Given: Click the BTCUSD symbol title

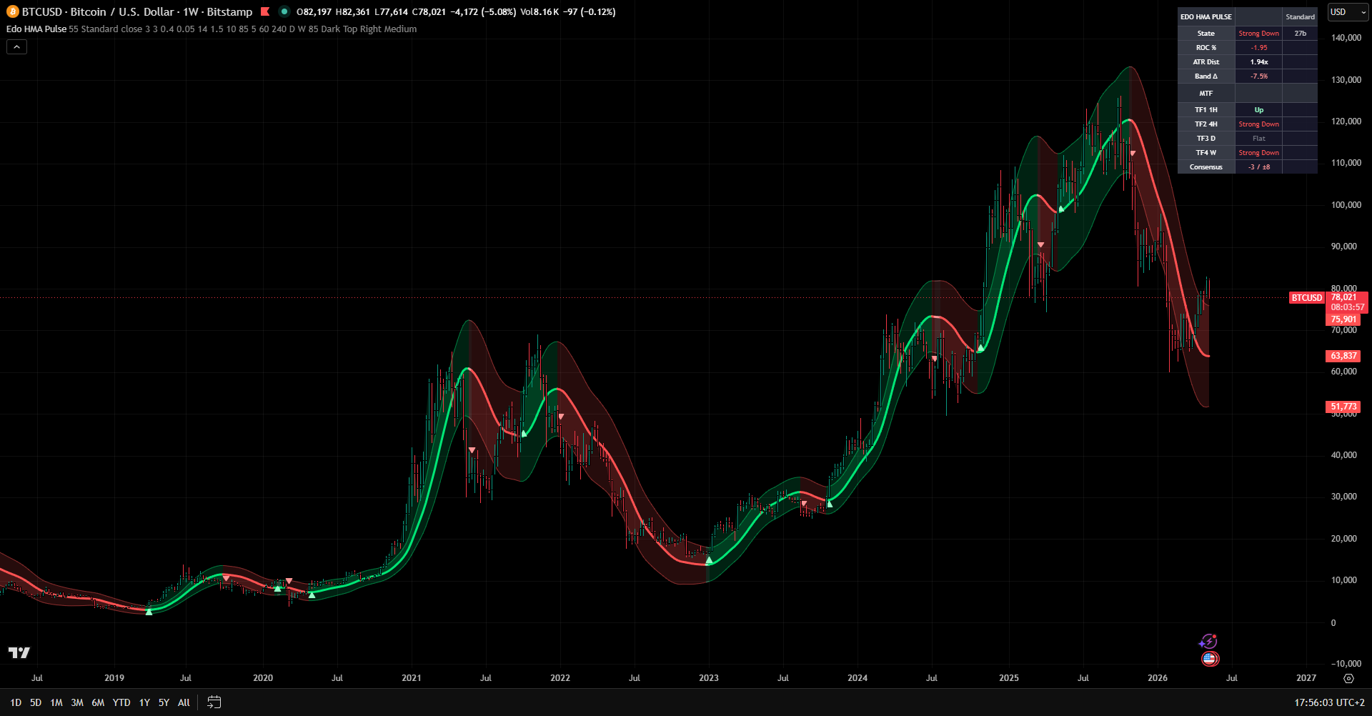Looking at the screenshot, I should point(137,11).
